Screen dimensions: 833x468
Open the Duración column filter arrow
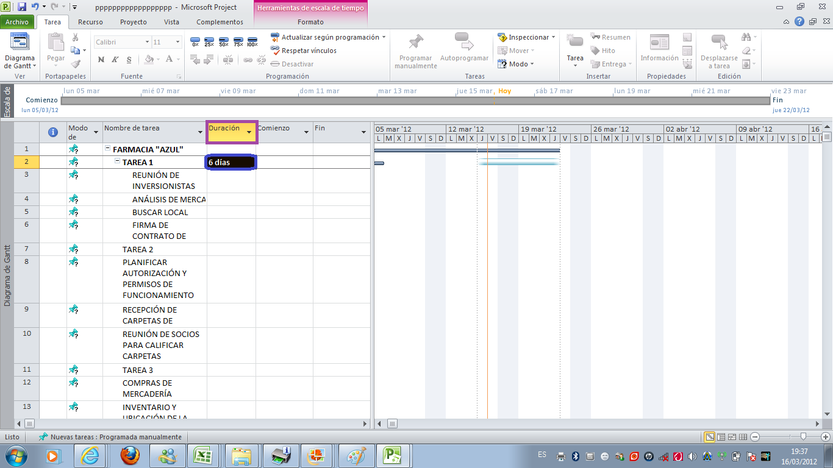point(249,132)
